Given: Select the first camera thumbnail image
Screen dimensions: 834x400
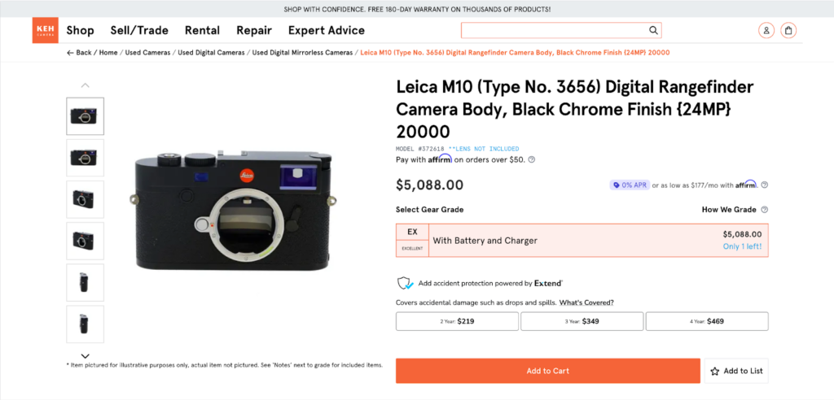Looking at the screenshot, I should click(85, 116).
